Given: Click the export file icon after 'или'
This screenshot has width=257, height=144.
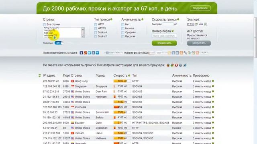Looking at the screenshot, I should click(x=206, y=24).
